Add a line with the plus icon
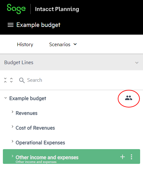Viewport: 143px width, 169px height. 123,157
